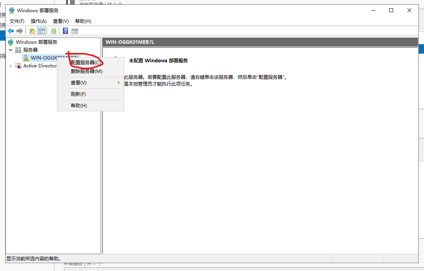Choose 删除服务器(M) from the context menu
Viewport: 424px width, 271px height.
pyautogui.click(x=91, y=71)
